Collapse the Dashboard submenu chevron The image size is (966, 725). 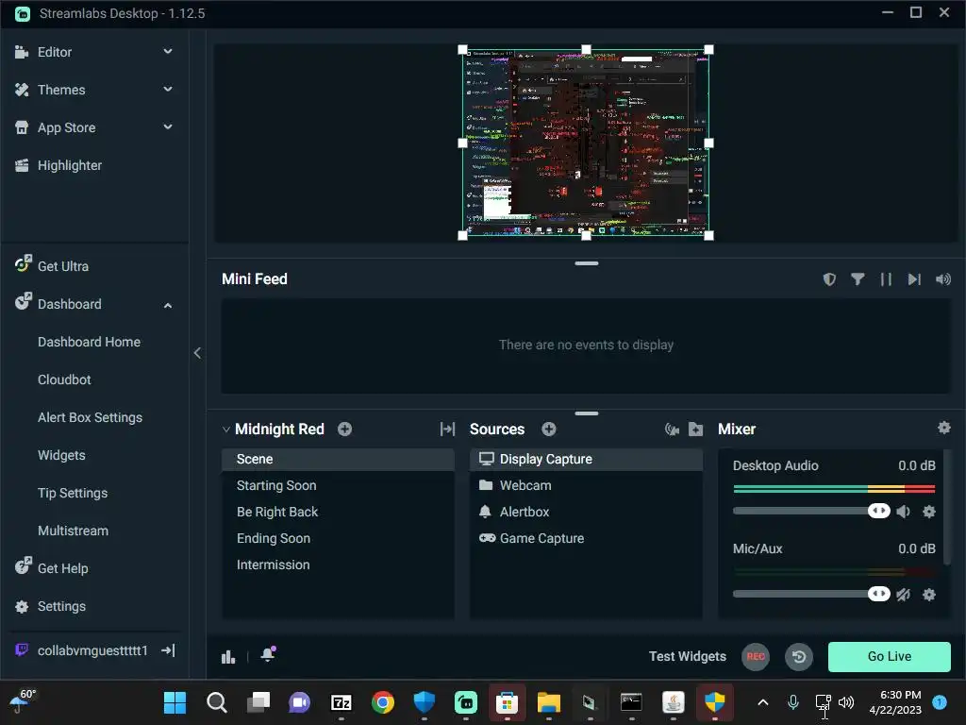[168, 305]
